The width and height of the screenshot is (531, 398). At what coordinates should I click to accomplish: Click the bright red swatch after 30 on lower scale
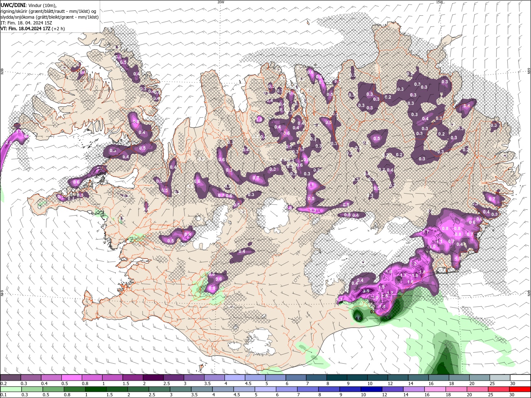(520, 389)
